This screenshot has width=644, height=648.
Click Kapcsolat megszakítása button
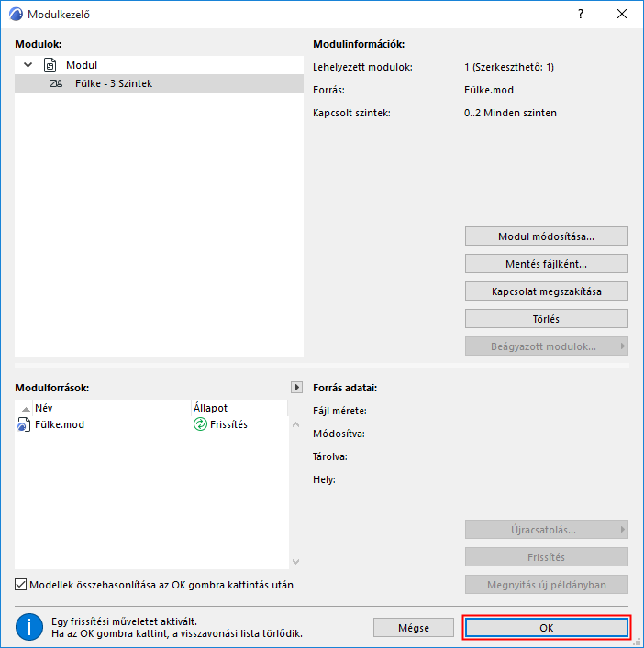(546, 291)
